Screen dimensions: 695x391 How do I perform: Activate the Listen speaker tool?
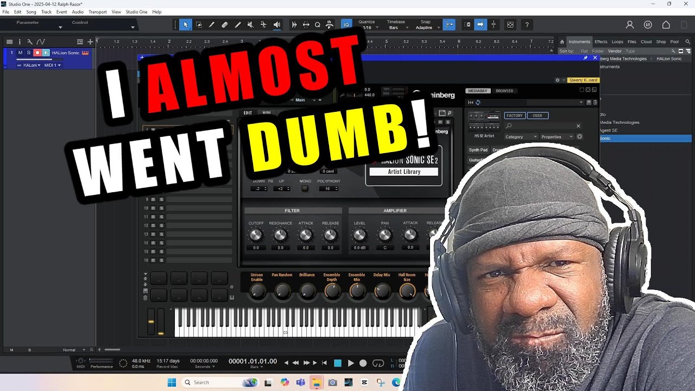tap(277, 24)
